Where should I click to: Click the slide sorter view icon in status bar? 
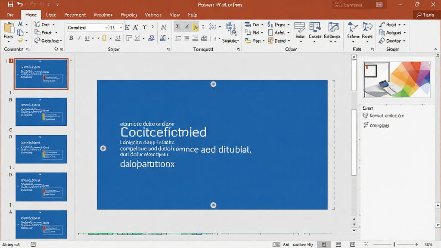pyautogui.click(x=324, y=245)
